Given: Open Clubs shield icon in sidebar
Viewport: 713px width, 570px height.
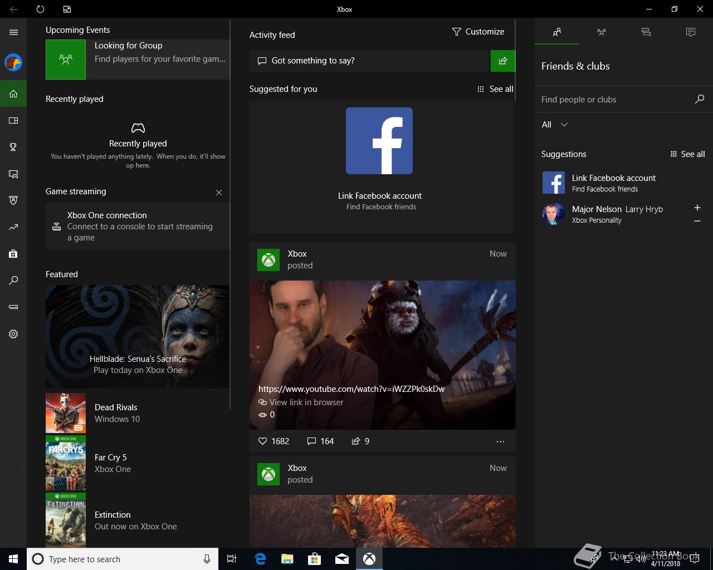Looking at the screenshot, I should [x=13, y=200].
